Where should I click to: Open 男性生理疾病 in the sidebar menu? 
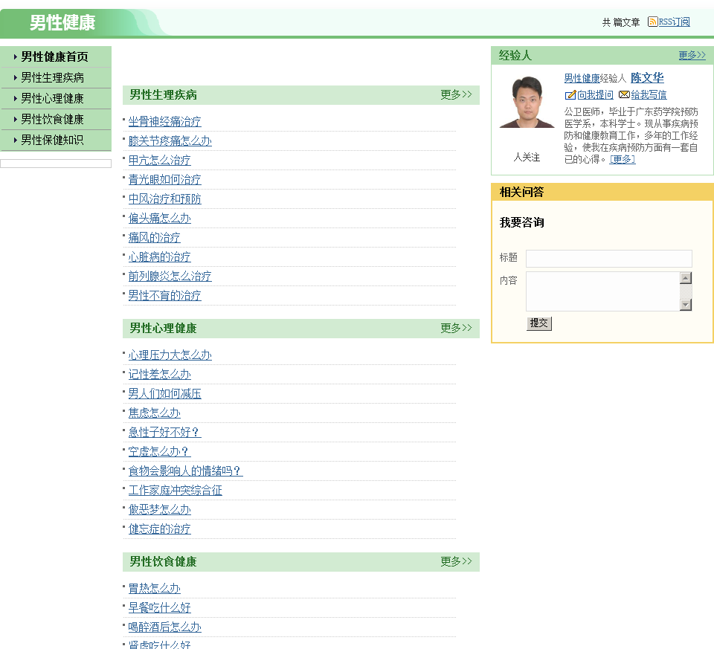click(x=52, y=78)
